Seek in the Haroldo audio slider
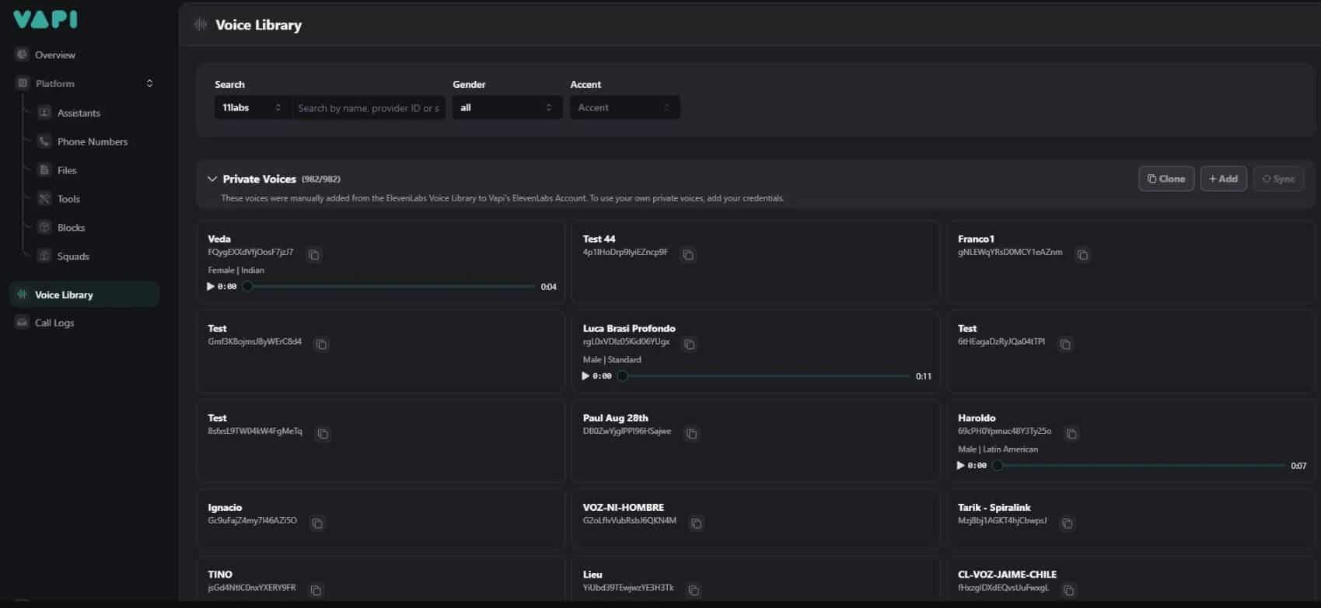 (x=1138, y=466)
